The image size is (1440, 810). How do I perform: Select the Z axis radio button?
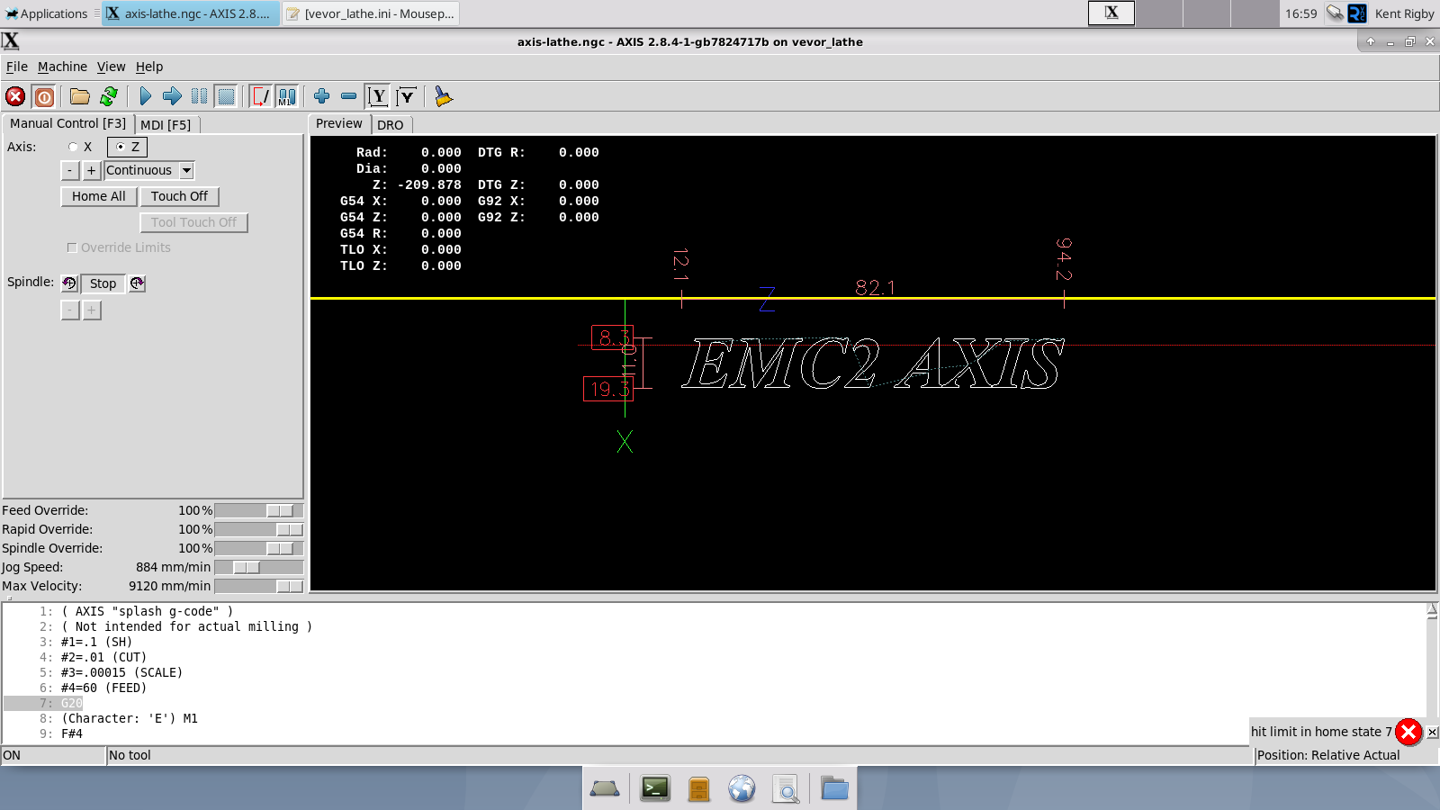127,147
